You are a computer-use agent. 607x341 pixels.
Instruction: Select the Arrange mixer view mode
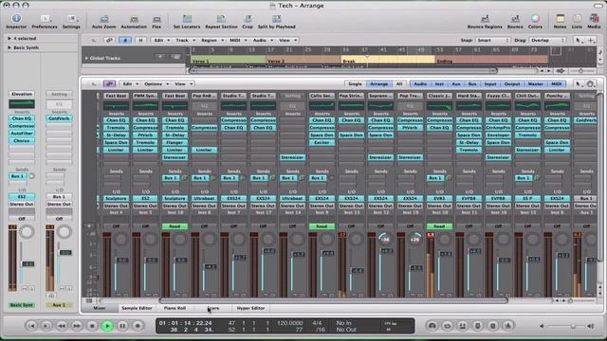coord(379,84)
